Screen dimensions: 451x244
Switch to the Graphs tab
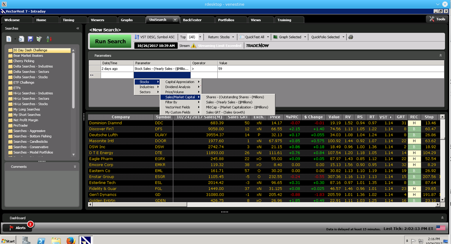pyautogui.click(x=132, y=20)
